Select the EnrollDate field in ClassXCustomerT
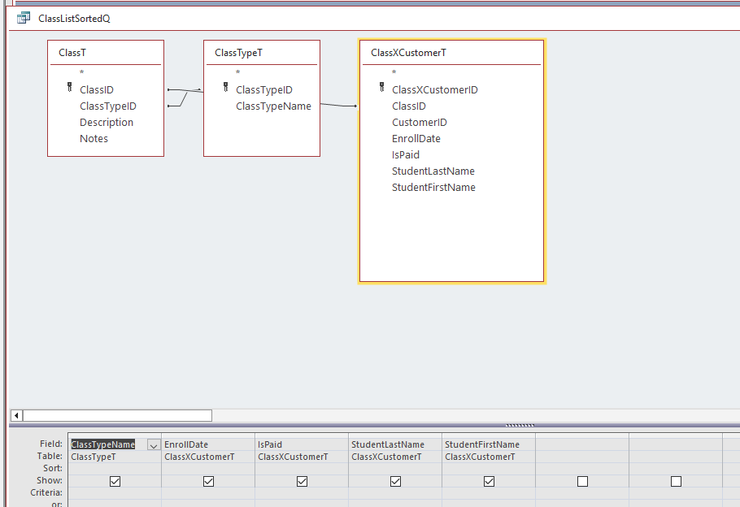 click(416, 138)
